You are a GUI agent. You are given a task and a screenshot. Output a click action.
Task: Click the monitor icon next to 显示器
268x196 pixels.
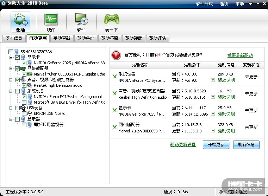point(23,119)
